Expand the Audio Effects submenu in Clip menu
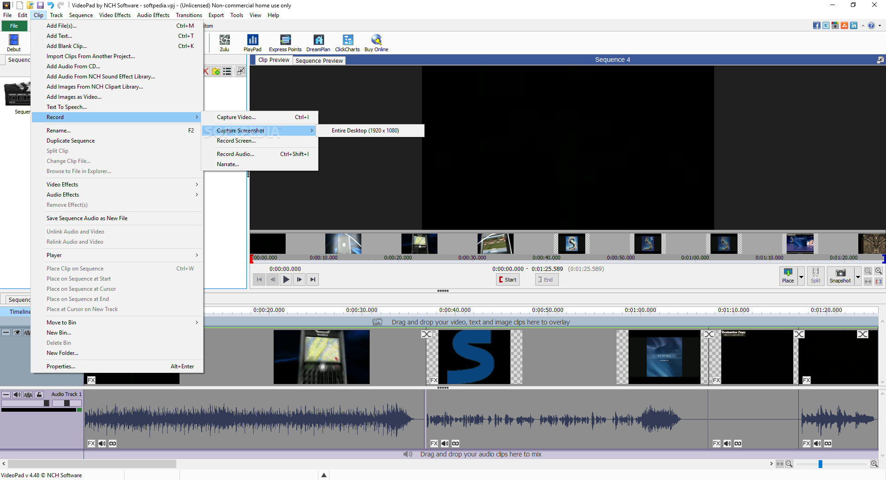The height and width of the screenshot is (480, 886). 117,195
